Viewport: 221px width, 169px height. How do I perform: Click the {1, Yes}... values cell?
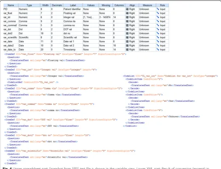coord(91,17)
